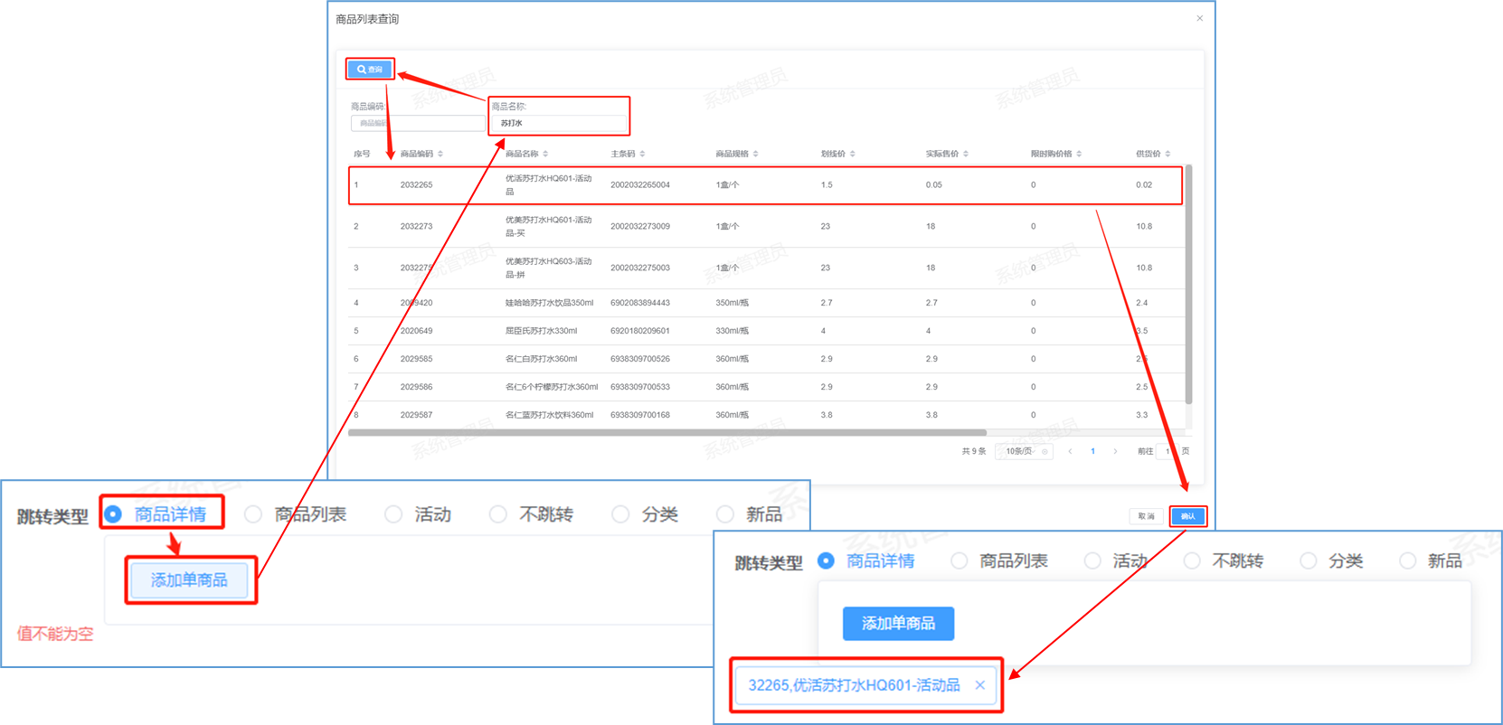Click barcode 6938309700168 cell
This screenshot has height=725, width=1503.
point(640,415)
